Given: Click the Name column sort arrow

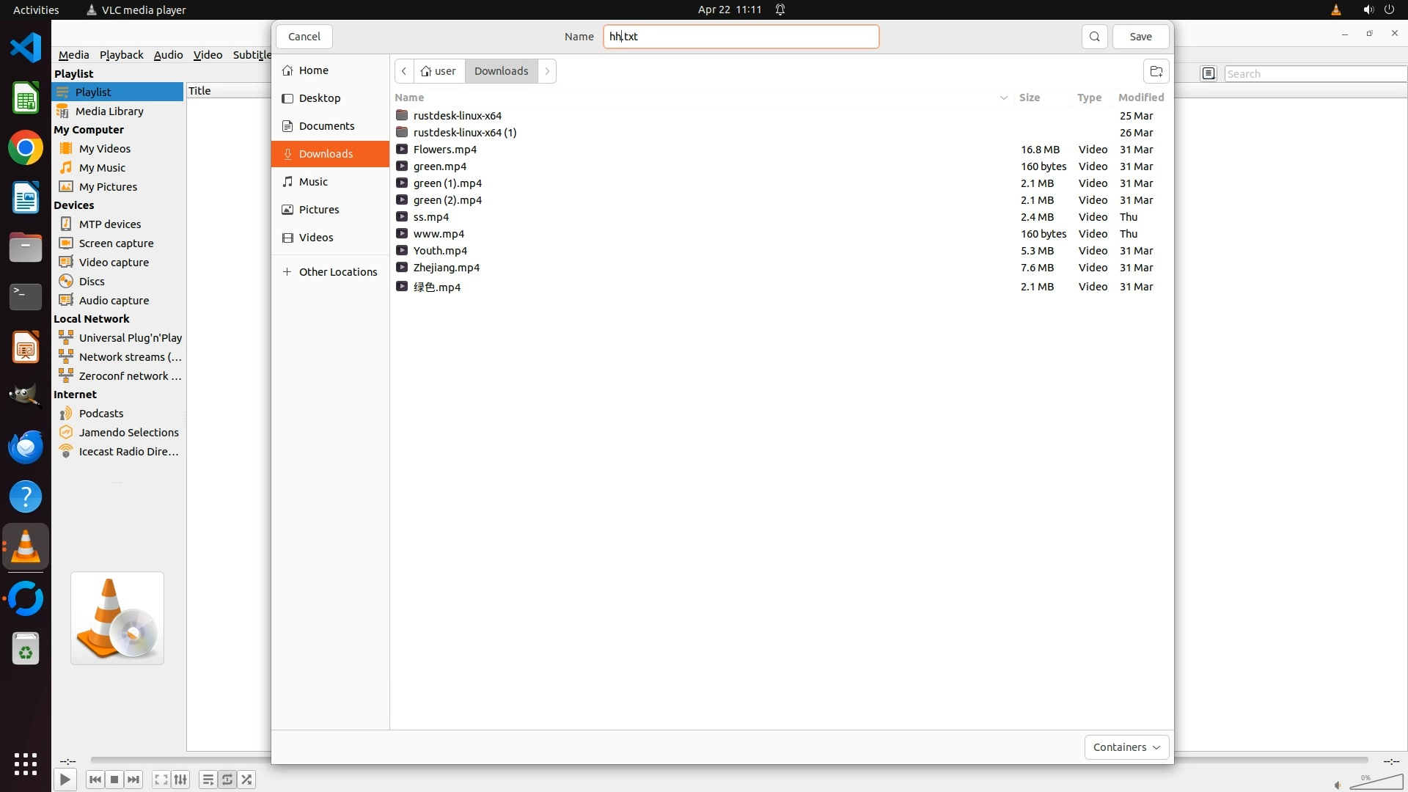Looking at the screenshot, I should click(1003, 98).
